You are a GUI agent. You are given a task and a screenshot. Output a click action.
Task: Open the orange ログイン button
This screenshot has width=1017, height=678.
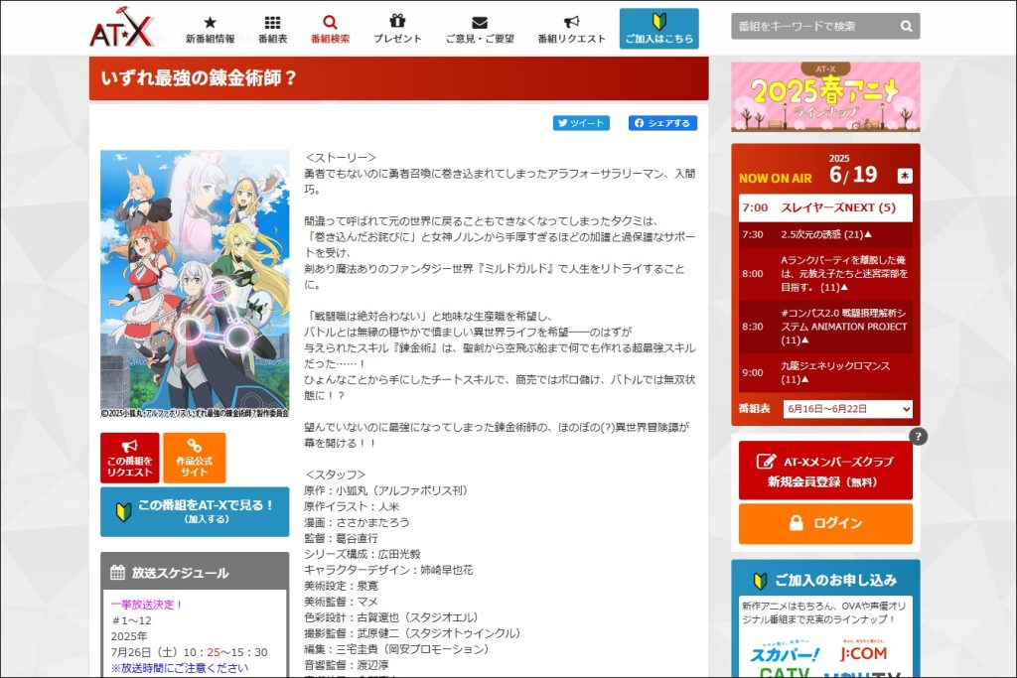pos(824,523)
